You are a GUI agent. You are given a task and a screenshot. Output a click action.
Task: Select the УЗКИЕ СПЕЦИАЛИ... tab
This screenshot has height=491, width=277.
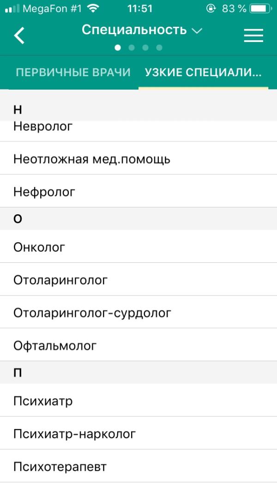click(203, 73)
